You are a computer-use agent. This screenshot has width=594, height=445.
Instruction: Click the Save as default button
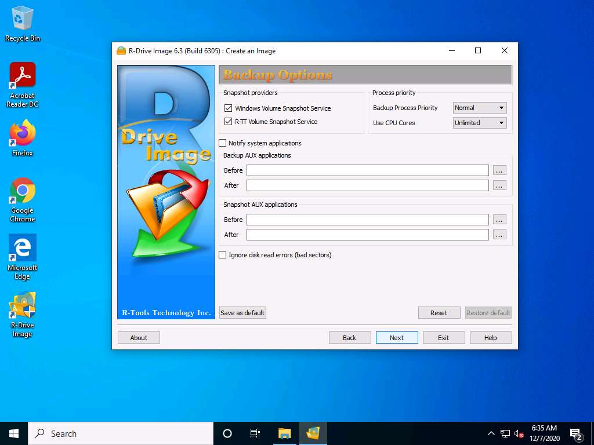(242, 313)
